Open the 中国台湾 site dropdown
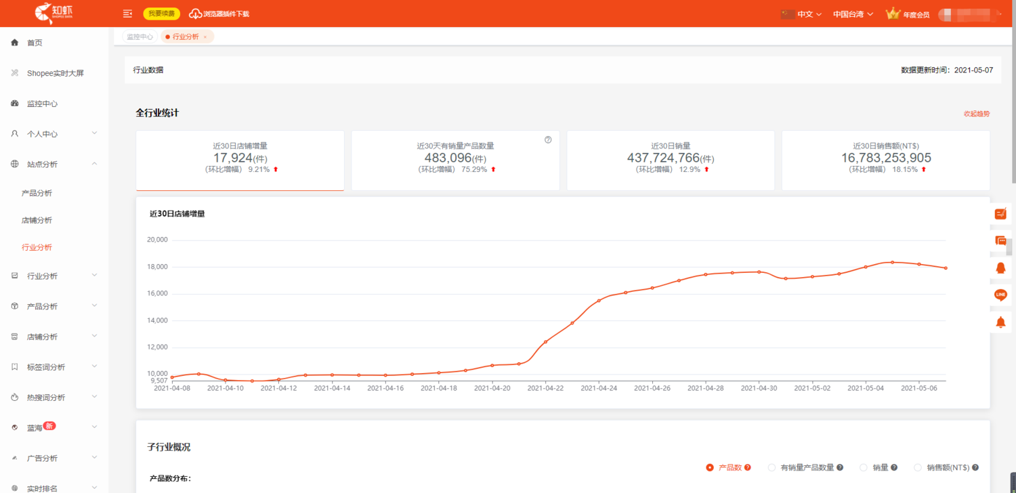 click(853, 14)
